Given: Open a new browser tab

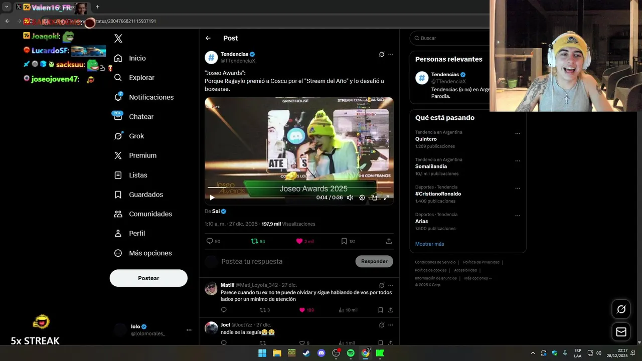Looking at the screenshot, I should (x=98, y=7).
